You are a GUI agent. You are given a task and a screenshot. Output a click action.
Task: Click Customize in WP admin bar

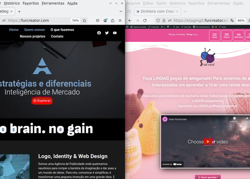(x=154, y=27)
